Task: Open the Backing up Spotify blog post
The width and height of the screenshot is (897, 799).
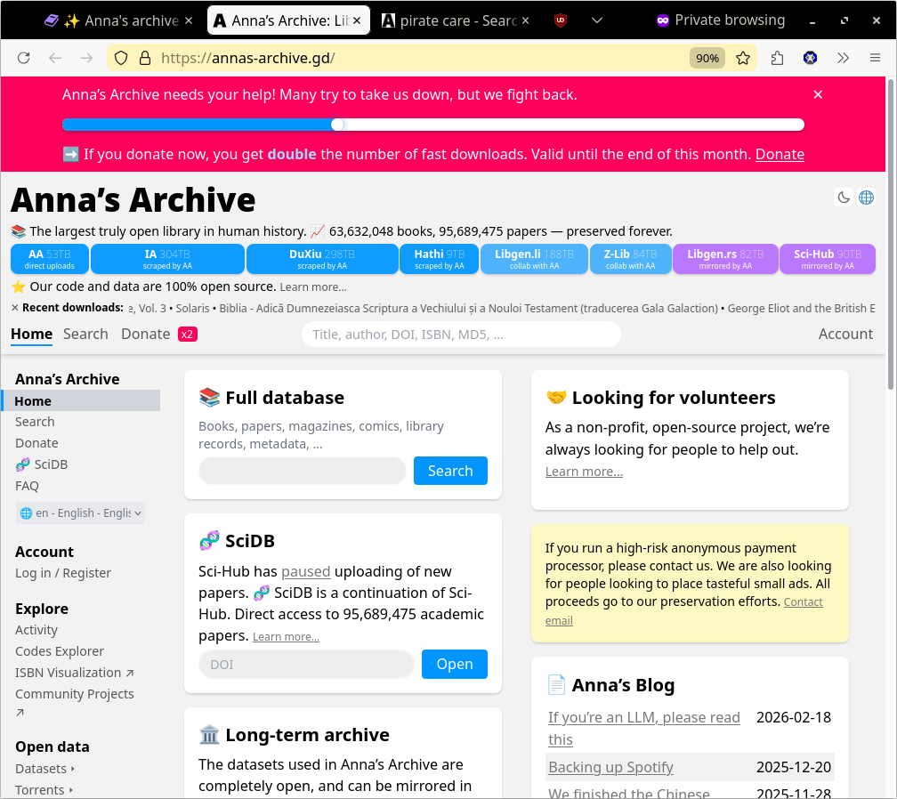Action: (x=610, y=767)
